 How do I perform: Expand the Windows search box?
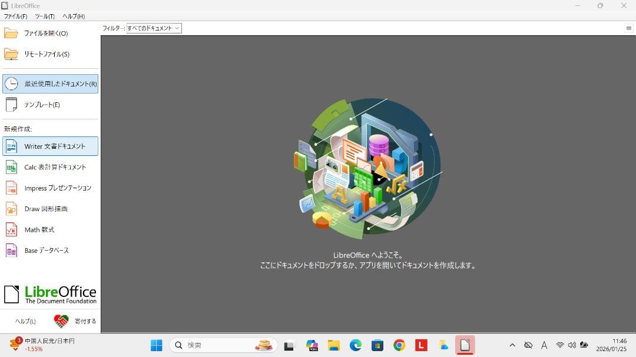click(x=224, y=345)
